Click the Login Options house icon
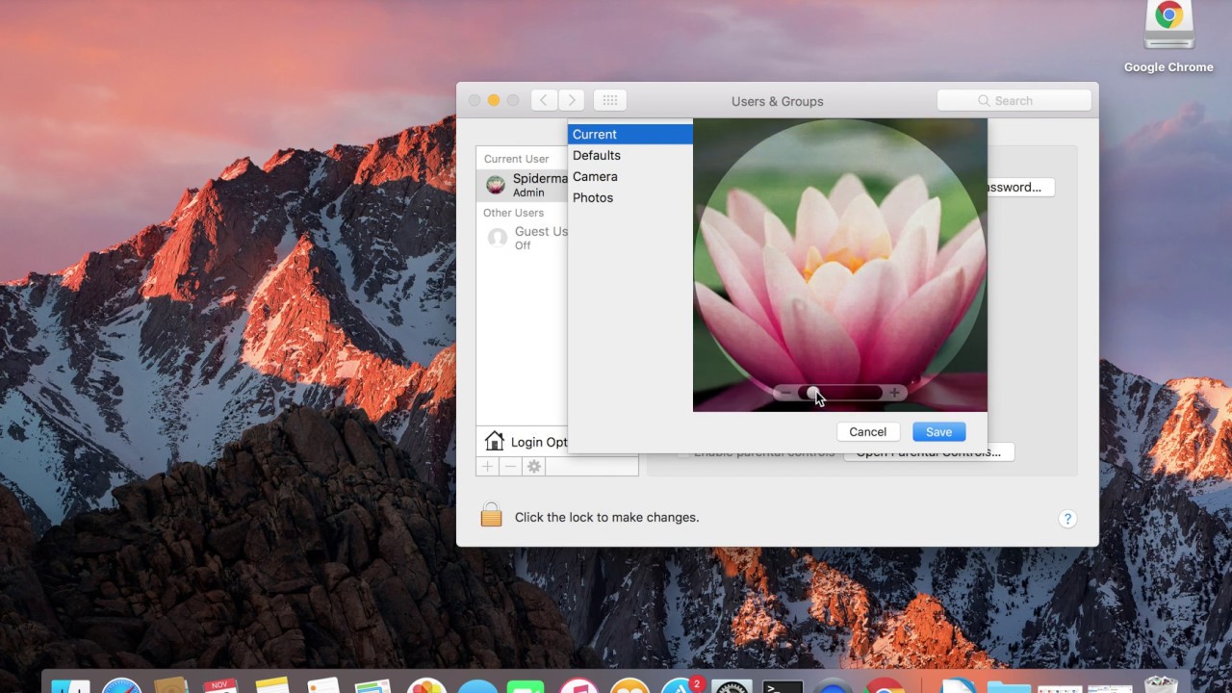Screen dimensions: 1232x693 click(495, 441)
